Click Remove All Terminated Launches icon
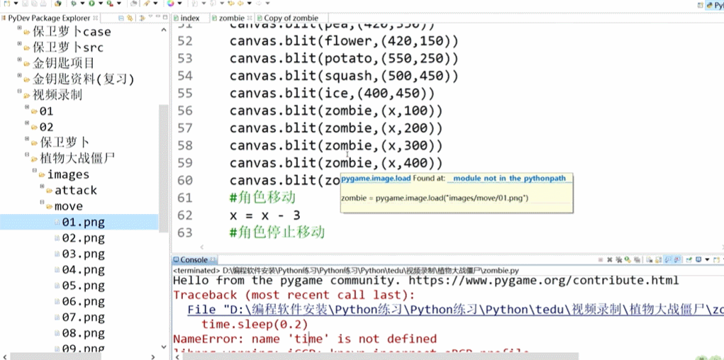Screen dimensions: 724x360 (619, 259)
